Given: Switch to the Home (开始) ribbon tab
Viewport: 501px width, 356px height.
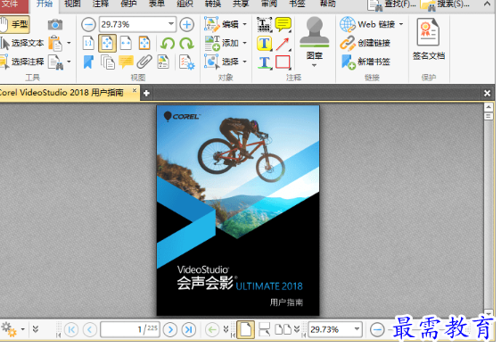Looking at the screenshot, I should 44,4.
